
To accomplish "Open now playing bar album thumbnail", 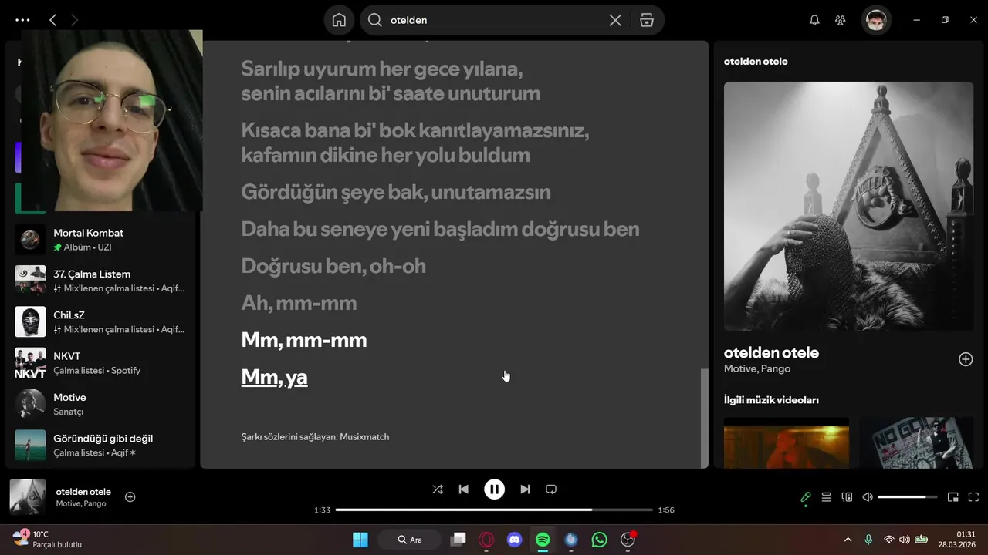I will [x=28, y=497].
